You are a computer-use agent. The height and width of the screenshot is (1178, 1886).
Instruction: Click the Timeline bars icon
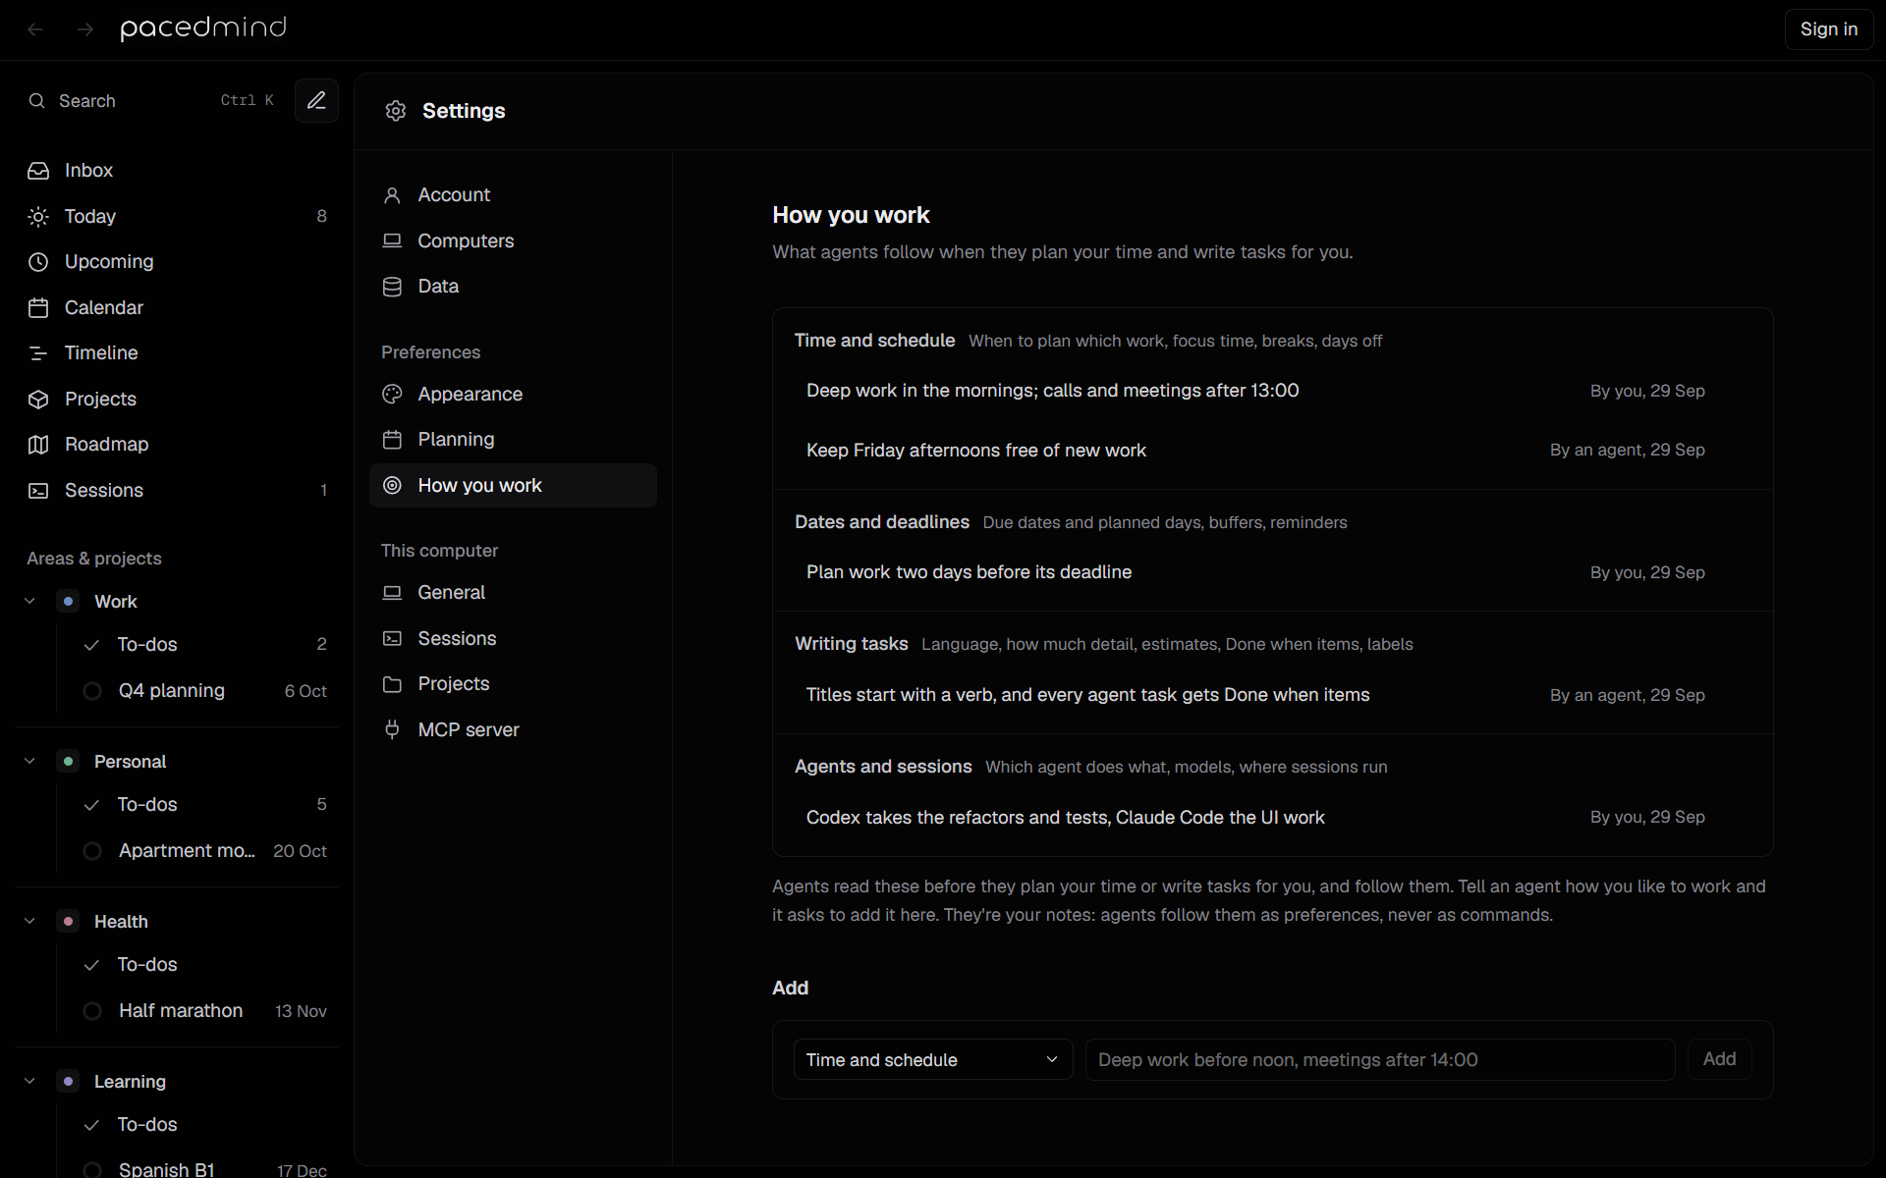point(38,353)
